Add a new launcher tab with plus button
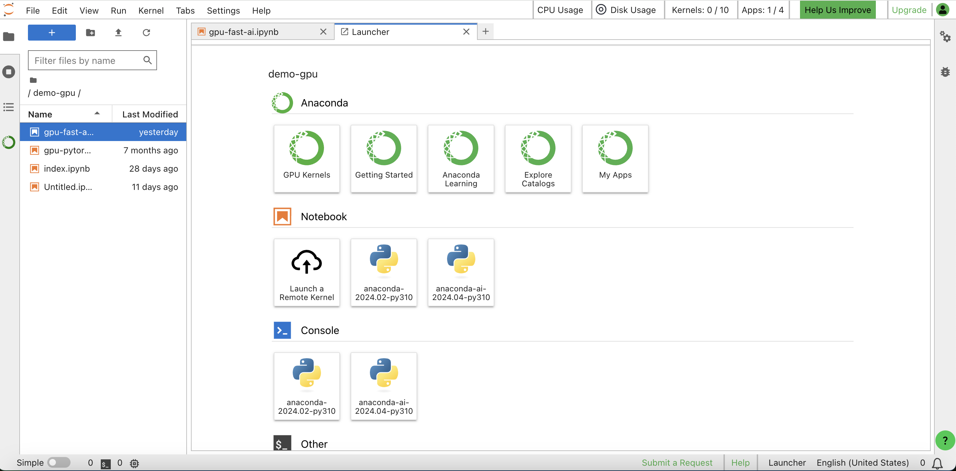The height and width of the screenshot is (471, 956). click(485, 32)
